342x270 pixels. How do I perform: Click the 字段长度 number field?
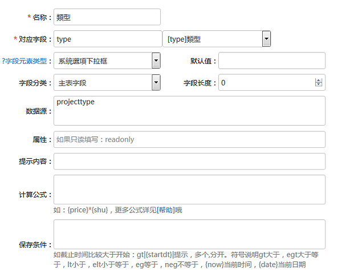click(x=272, y=83)
